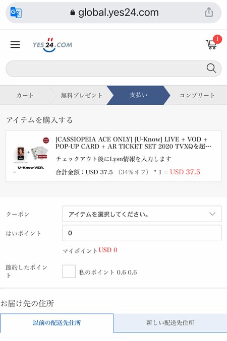Open the shopping cart

click(211, 45)
